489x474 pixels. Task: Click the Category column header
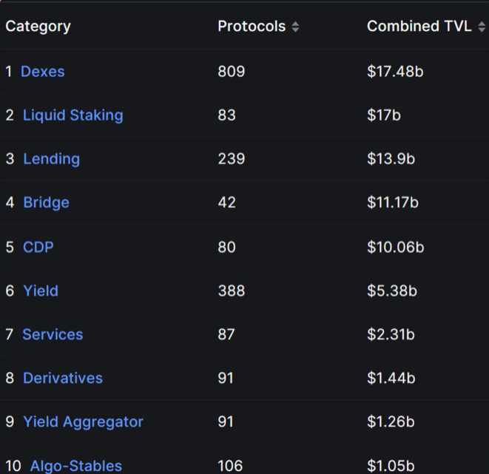[x=38, y=26]
